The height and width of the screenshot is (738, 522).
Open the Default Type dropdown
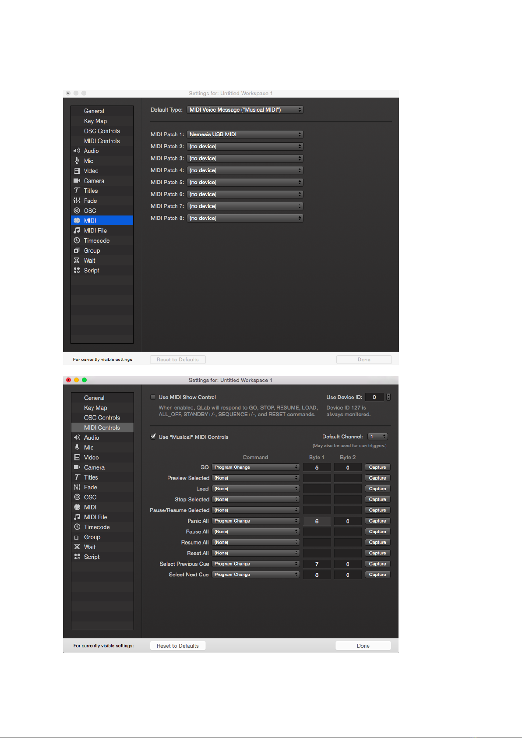point(245,110)
